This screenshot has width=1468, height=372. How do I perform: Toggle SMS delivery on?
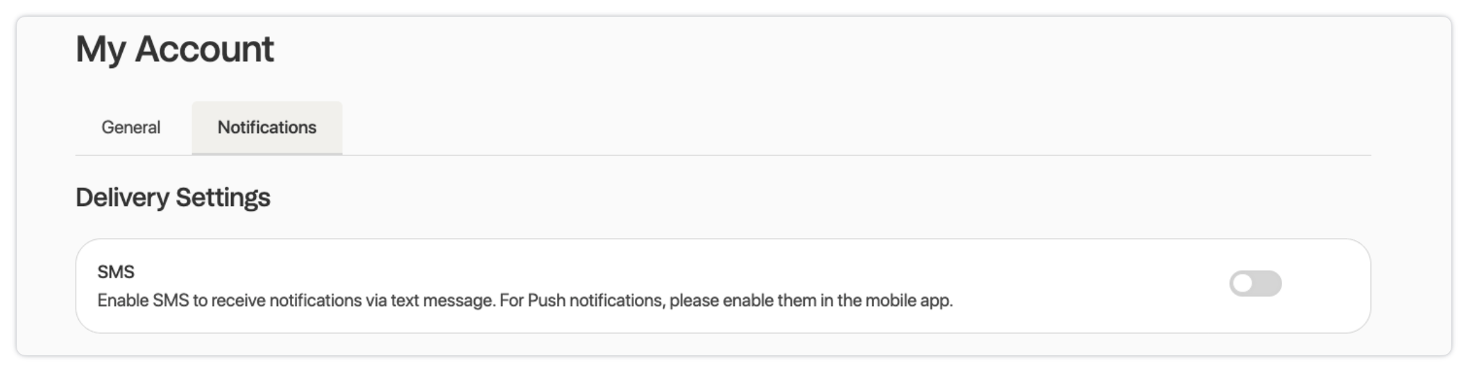(1255, 283)
